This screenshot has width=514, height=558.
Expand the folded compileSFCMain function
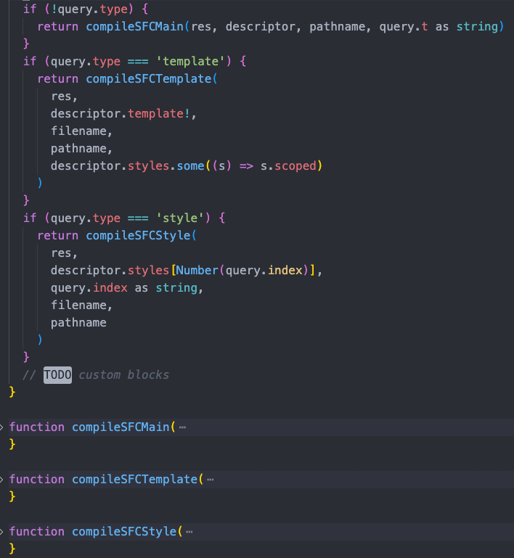pyautogui.click(x=1, y=427)
